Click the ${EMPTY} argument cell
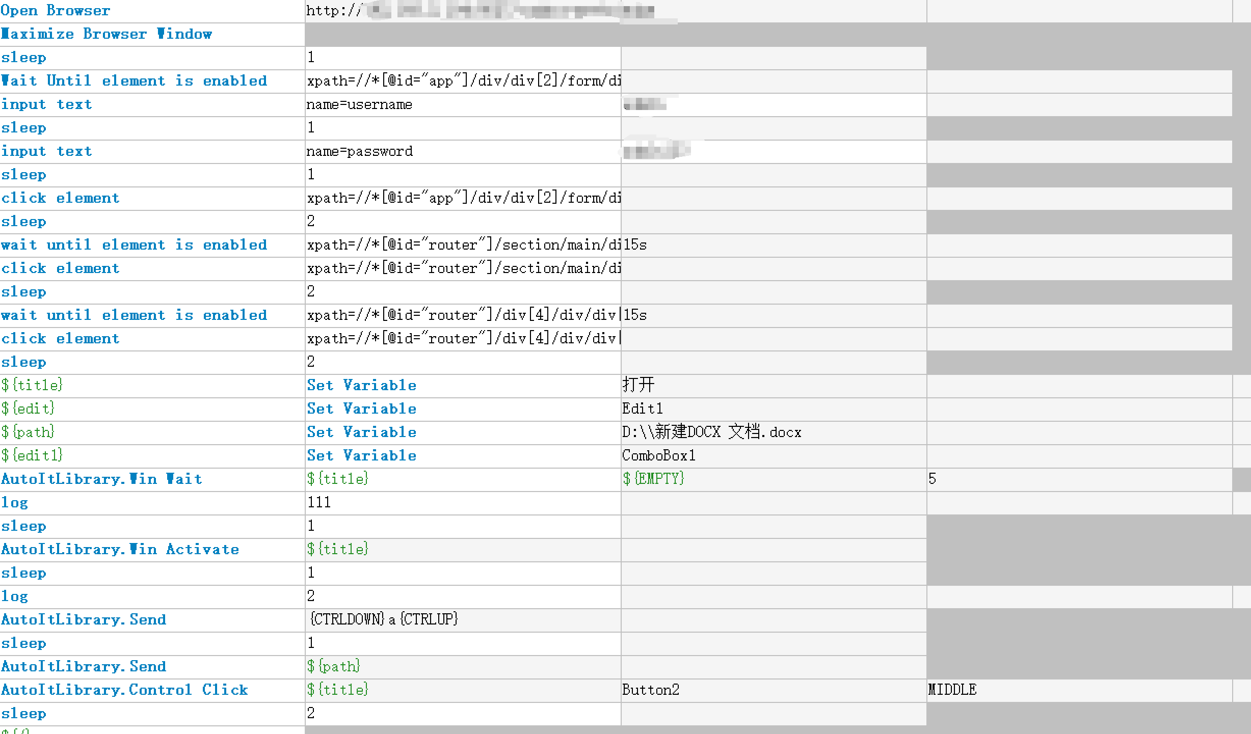The height and width of the screenshot is (734, 1251). coord(653,479)
